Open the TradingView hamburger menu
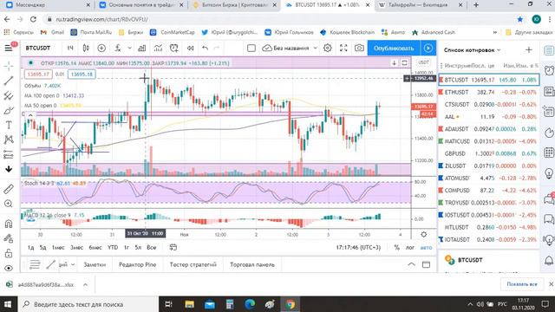This screenshot has height=312, width=555. (x=9, y=48)
